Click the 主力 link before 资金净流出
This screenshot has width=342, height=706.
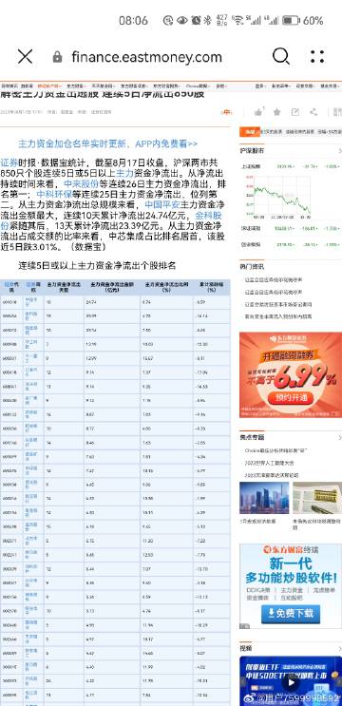[x=125, y=173]
